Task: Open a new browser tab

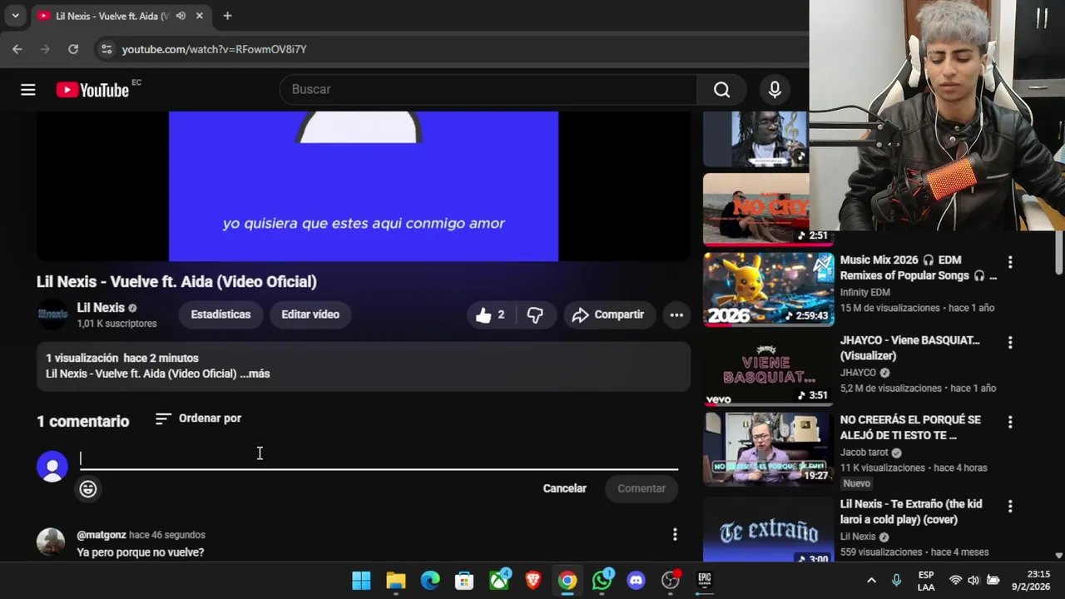Action: click(227, 16)
